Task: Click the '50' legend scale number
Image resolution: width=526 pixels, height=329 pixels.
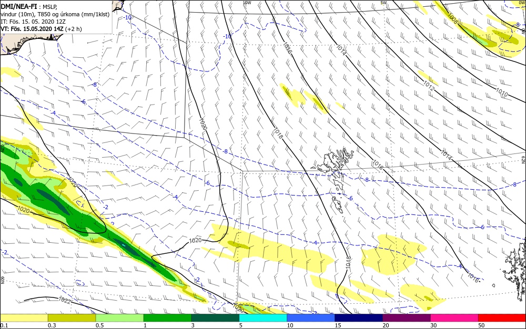Action: pyautogui.click(x=481, y=325)
